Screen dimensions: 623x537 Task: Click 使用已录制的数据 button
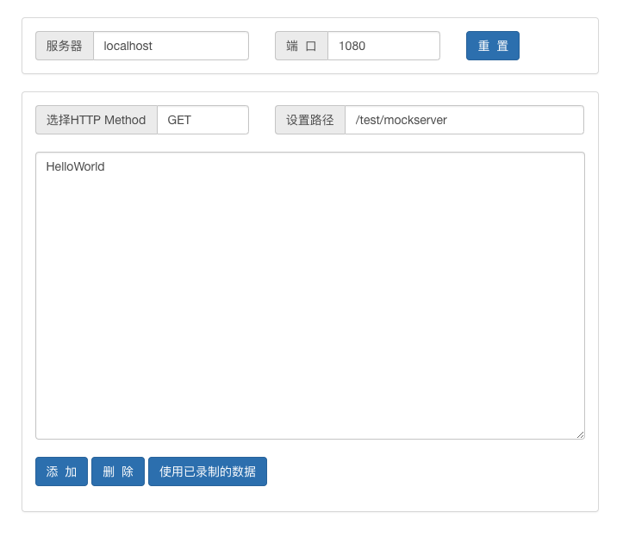pos(208,471)
